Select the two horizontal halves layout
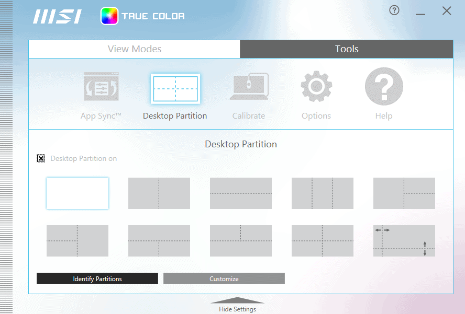Screen dimensions: 465x314 (241, 193)
